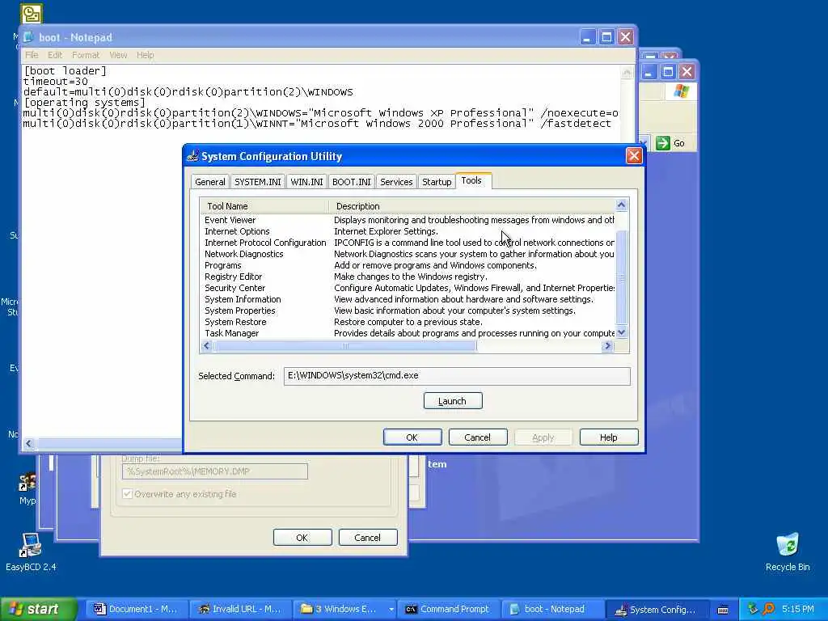Click the System Configuration Utility title icon
Viewport: 828px width, 621px height.
pos(193,156)
